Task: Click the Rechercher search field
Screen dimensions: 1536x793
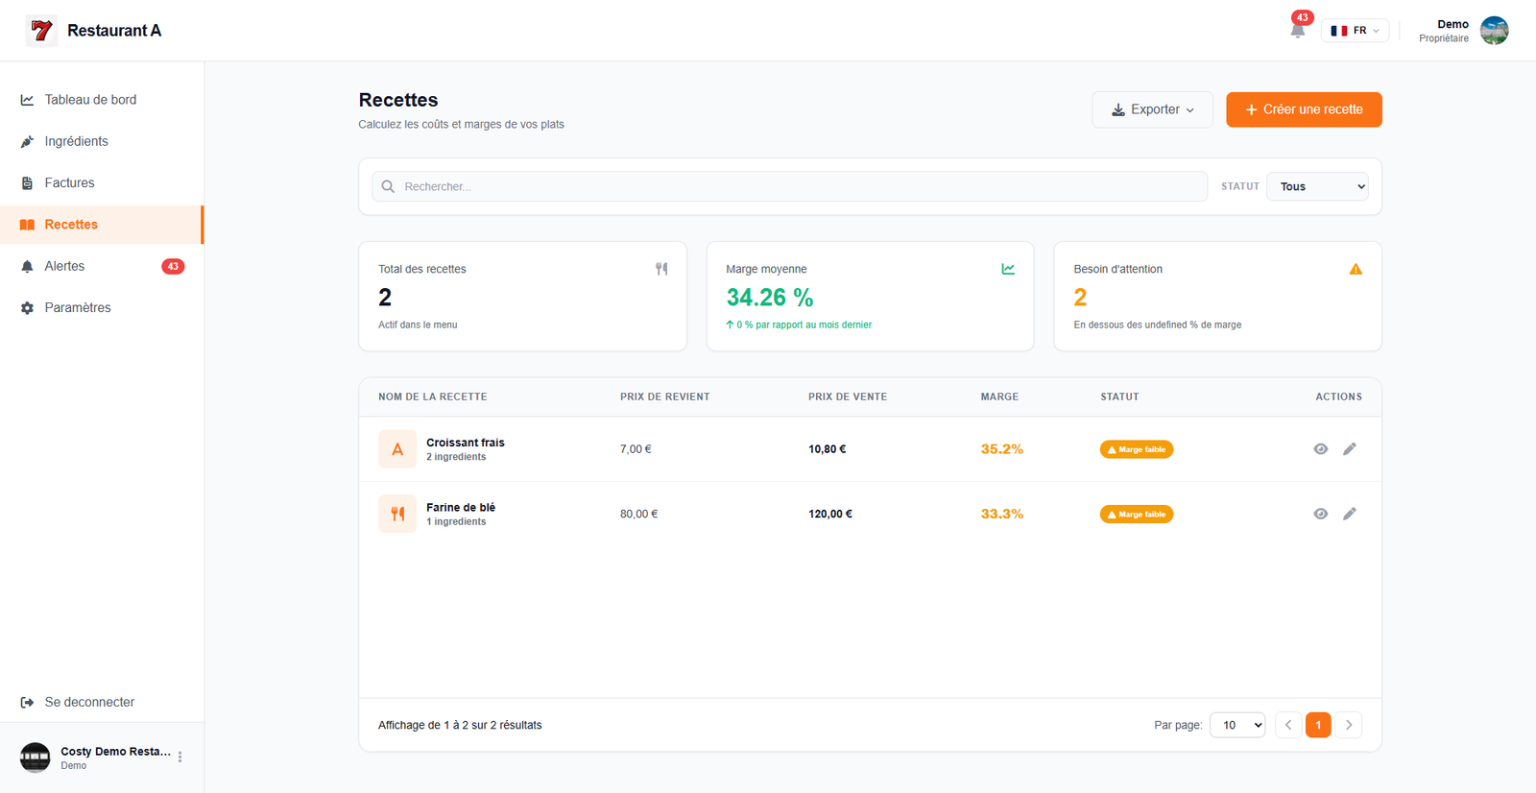Action: (x=797, y=186)
